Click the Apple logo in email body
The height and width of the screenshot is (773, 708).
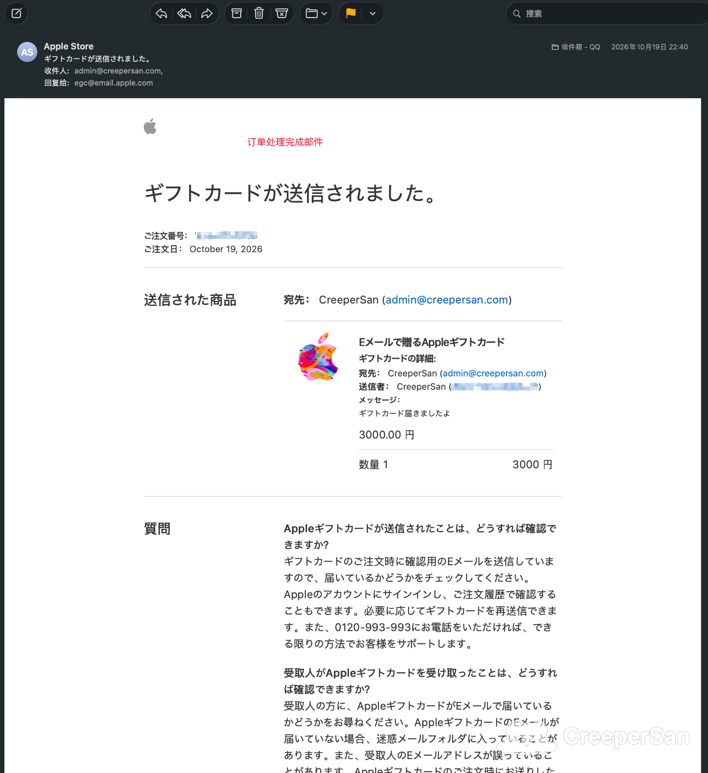150,126
